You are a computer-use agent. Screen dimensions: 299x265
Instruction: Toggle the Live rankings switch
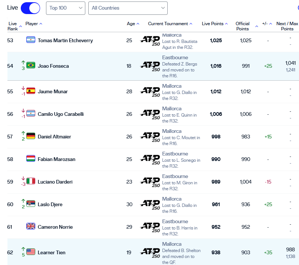30,8
